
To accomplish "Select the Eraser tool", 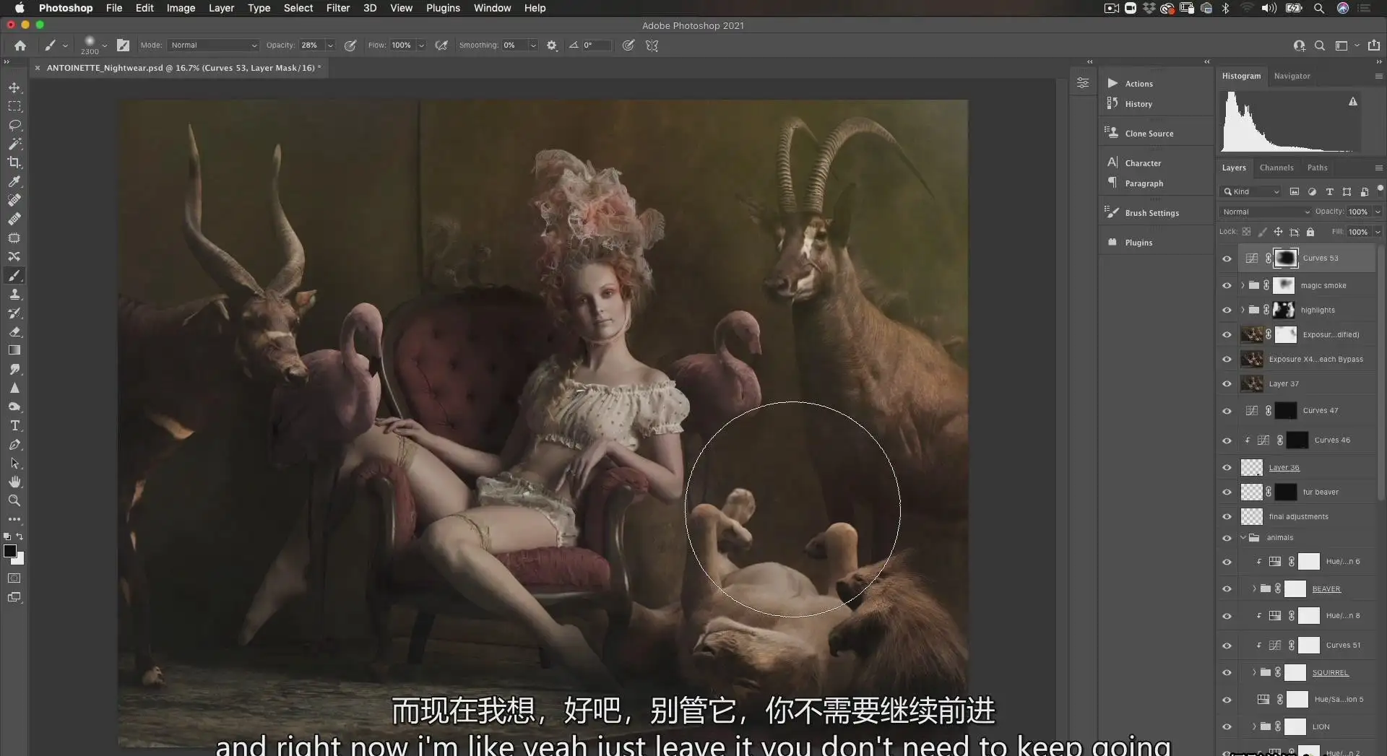I will click(x=14, y=331).
